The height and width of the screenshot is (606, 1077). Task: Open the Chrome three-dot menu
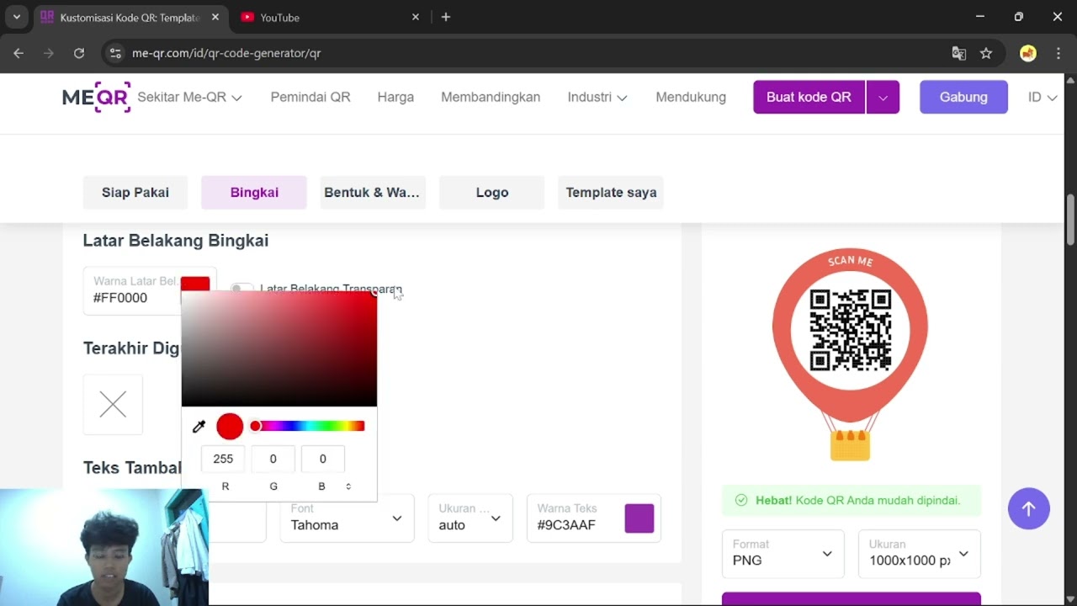pyautogui.click(x=1058, y=53)
